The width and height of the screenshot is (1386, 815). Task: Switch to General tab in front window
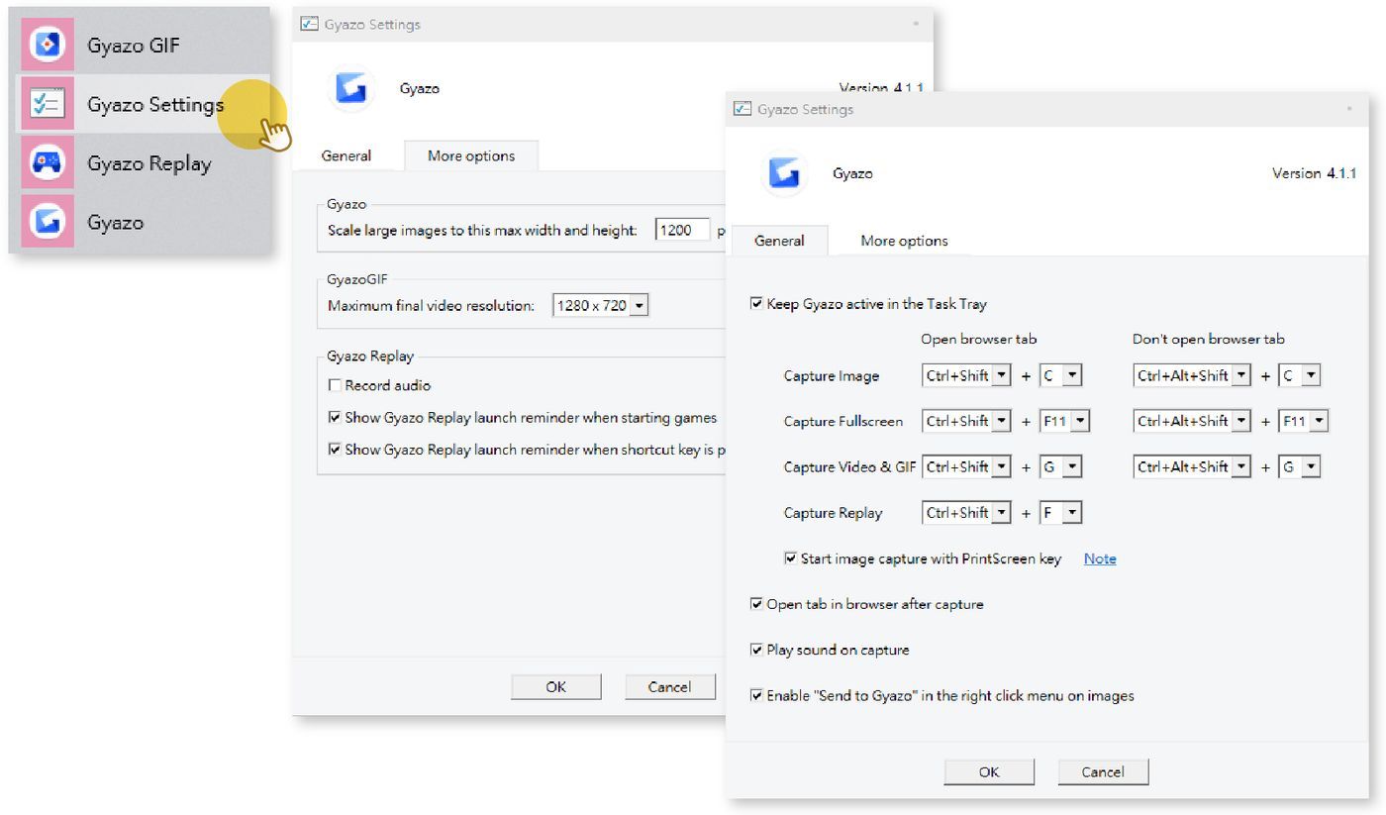point(779,241)
